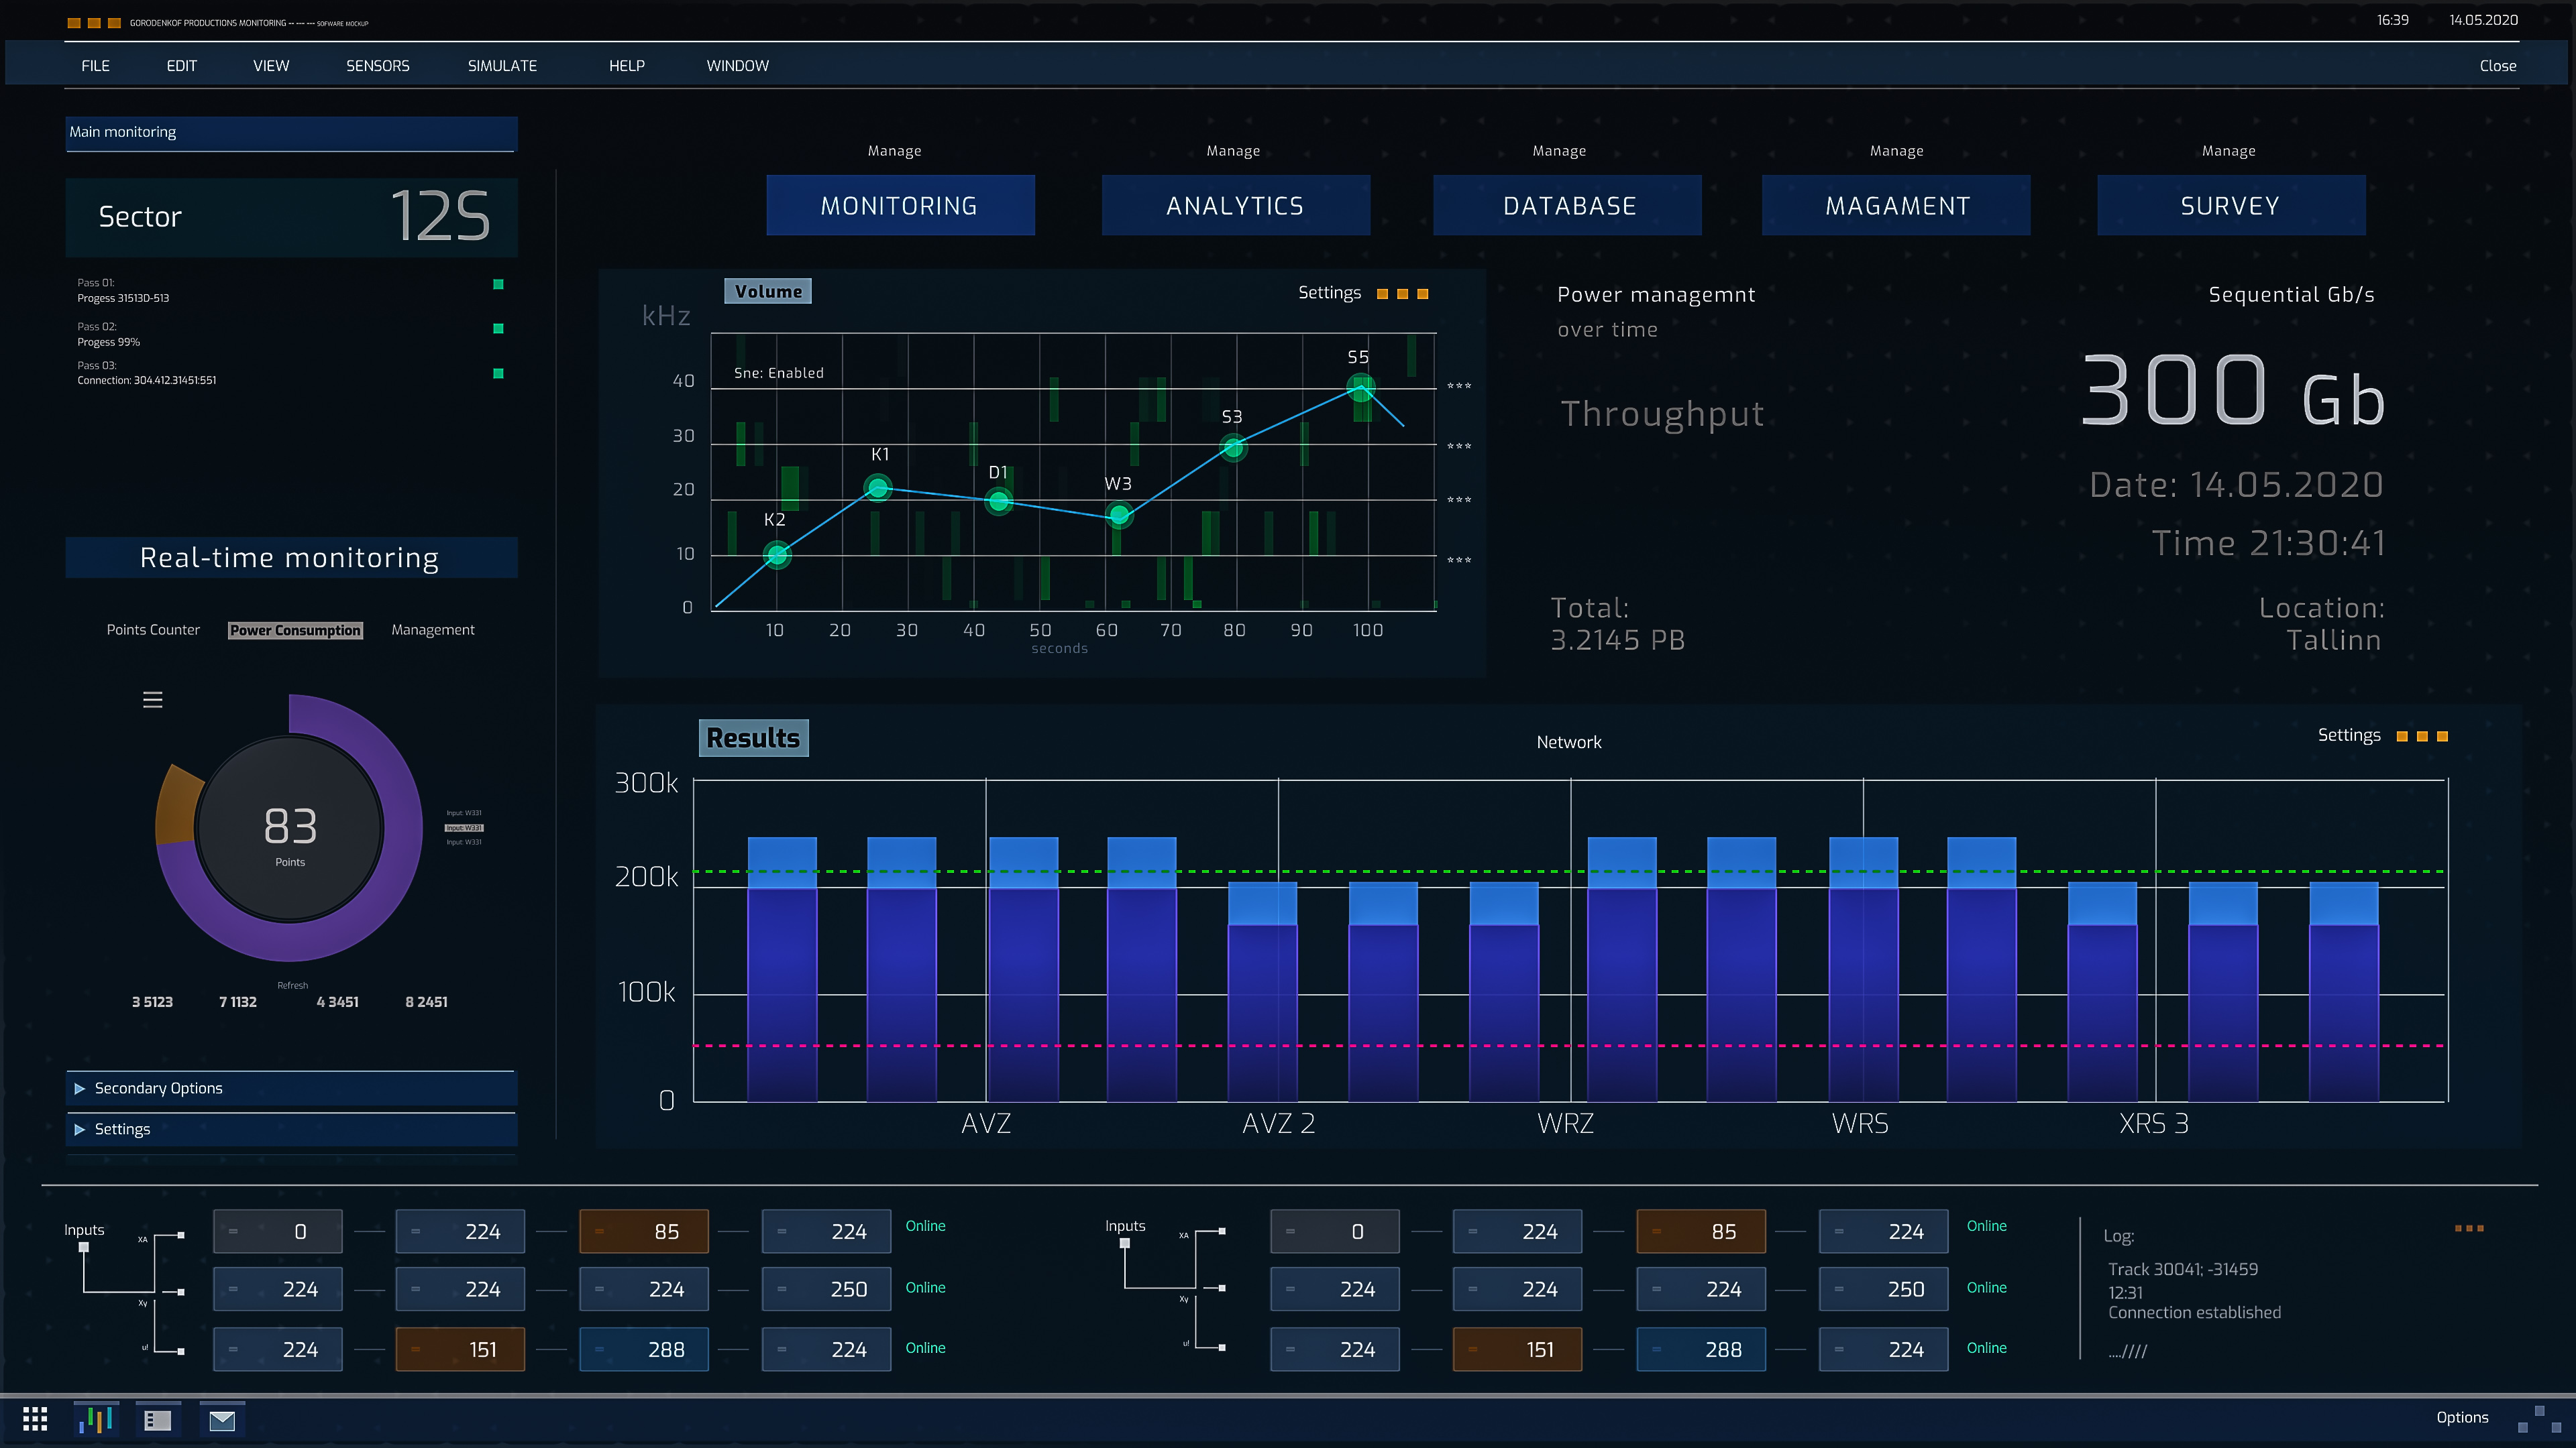This screenshot has width=2576, height=1448.
Task: Click the ANALYTICS manage button
Action: (x=1235, y=206)
